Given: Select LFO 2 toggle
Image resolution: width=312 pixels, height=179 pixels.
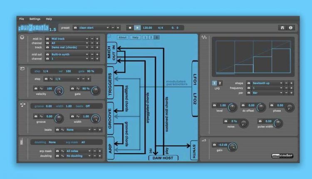Looking at the screenshot, I should [x=220, y=83].
